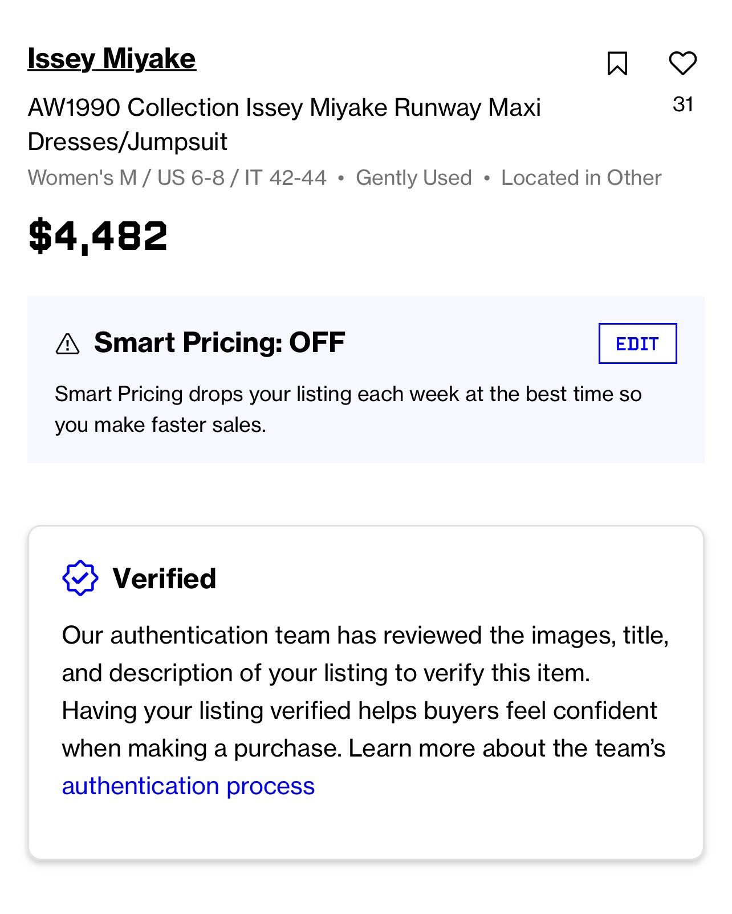The image size is (732, 914).
Task: Tap the 31 likes count
Action: [x=683, y=104]
